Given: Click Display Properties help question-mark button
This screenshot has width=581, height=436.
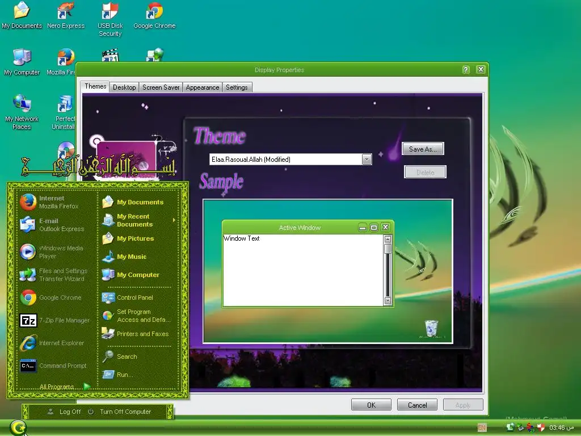Looking at the screenshot, I should (466, 70).
